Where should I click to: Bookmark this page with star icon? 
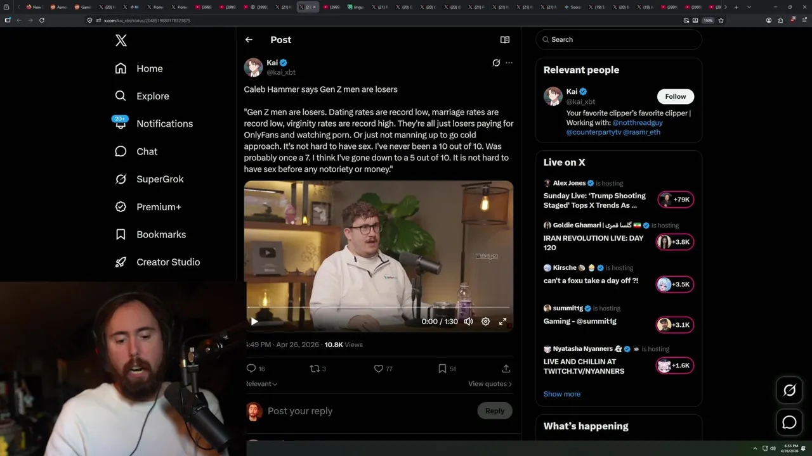point(721,20)
